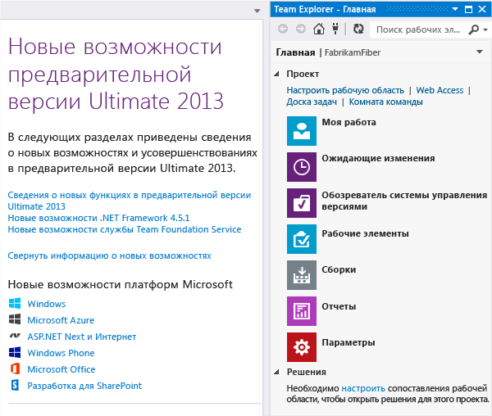Viewport: 492px width, 416px height.
Task: Click the search magnifier icon
Action: point(473,29)
